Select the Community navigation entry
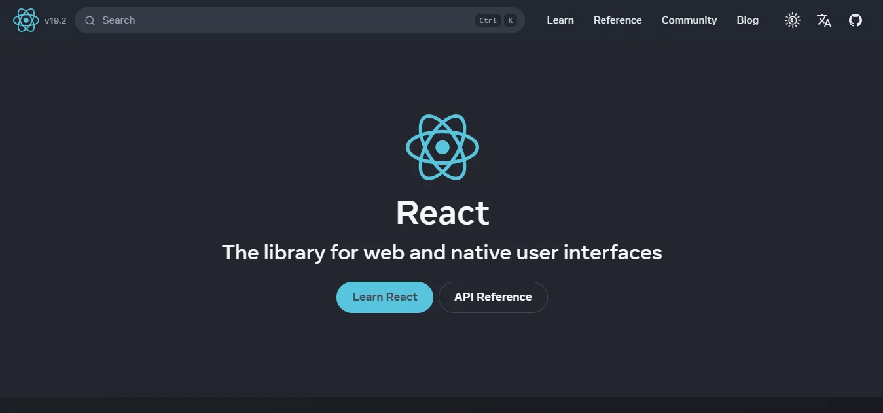 pos(689,20)
